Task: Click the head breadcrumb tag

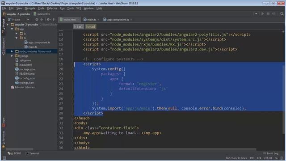Action: 91,27
